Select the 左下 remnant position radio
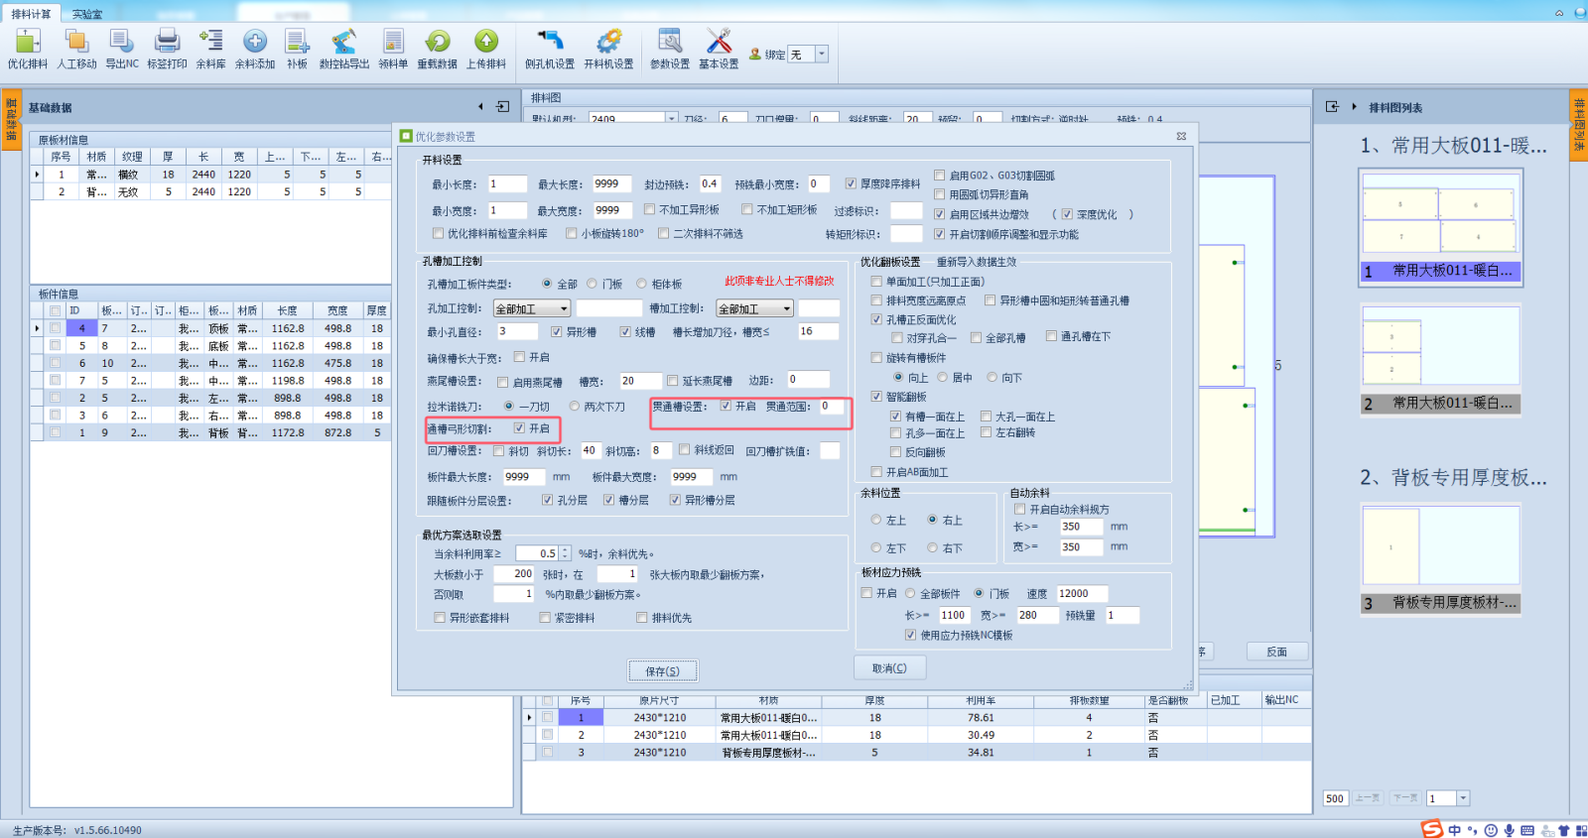The image size is (1588, 838). (x=876, y=547)
